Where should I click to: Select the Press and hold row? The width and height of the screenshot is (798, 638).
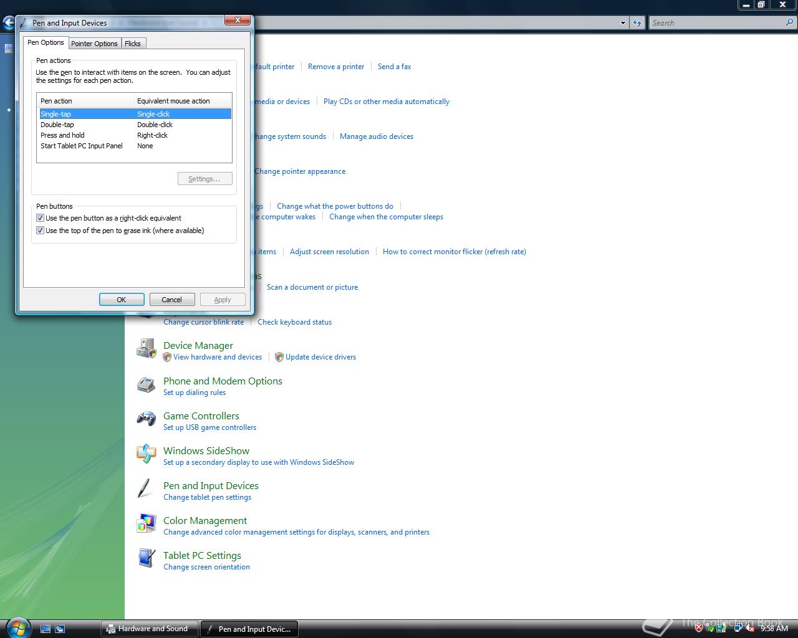(135, 135)
